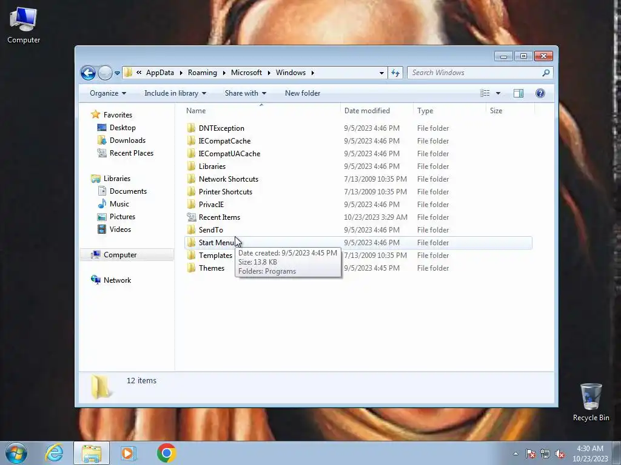621x465 pixels.
Task: Select the Libraries folder icon in the file list
Action: click(x=191, y=166)
